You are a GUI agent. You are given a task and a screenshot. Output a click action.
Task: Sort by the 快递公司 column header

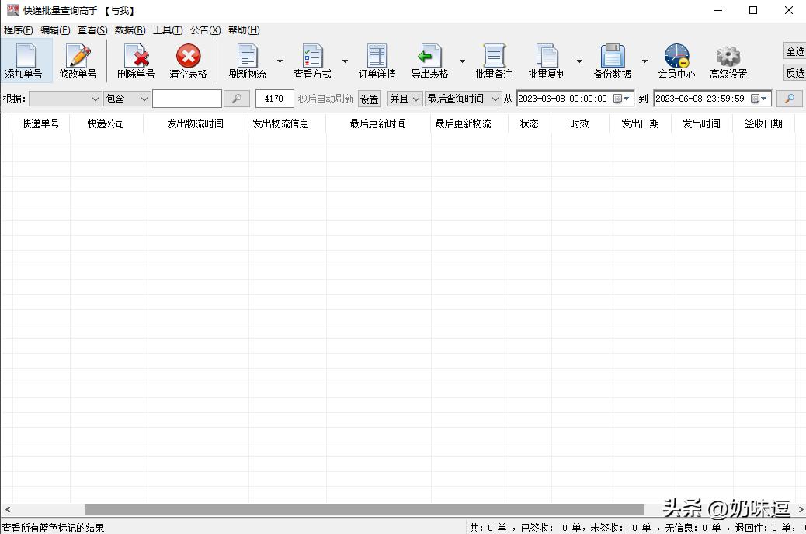(106, 124)
